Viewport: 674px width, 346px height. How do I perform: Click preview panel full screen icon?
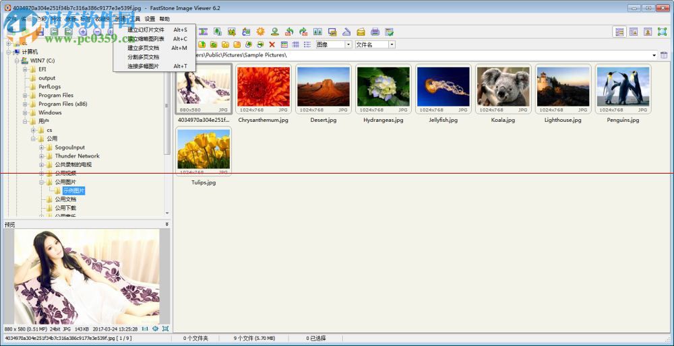(166, 328)
